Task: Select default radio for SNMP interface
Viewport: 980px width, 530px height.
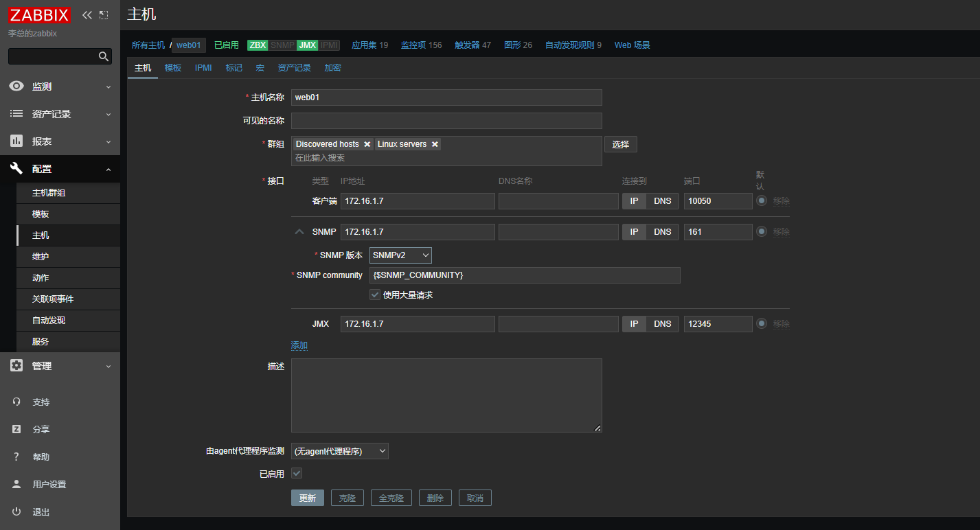Action: pos(761,232)
